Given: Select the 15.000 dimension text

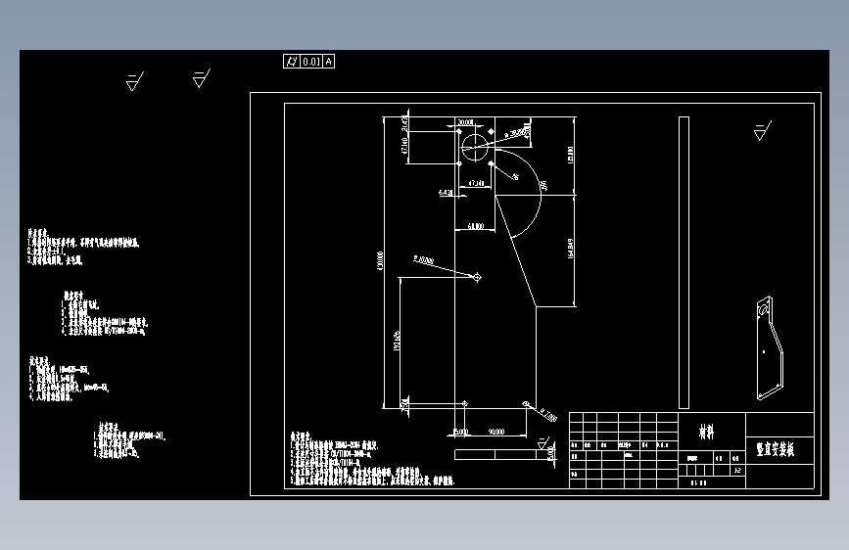Looking at the screenshot, I should coord(460,432).
